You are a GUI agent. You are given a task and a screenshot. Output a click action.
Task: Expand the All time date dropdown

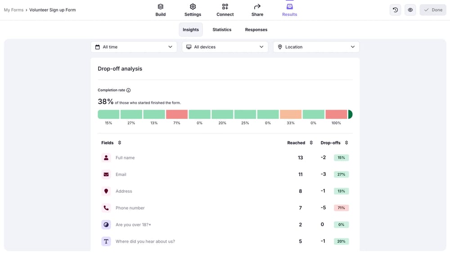click(x=134, y=47)
